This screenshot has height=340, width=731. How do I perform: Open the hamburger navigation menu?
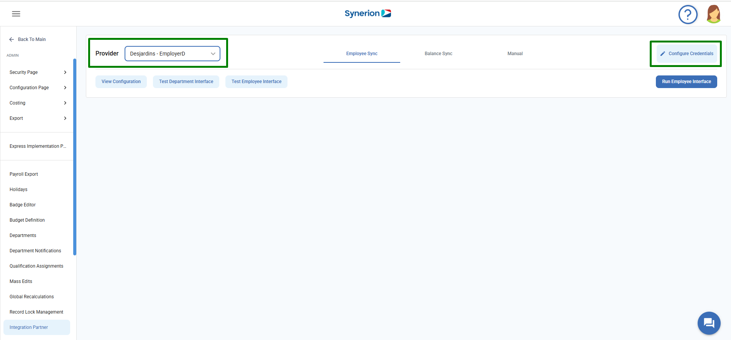pos(16,14)
